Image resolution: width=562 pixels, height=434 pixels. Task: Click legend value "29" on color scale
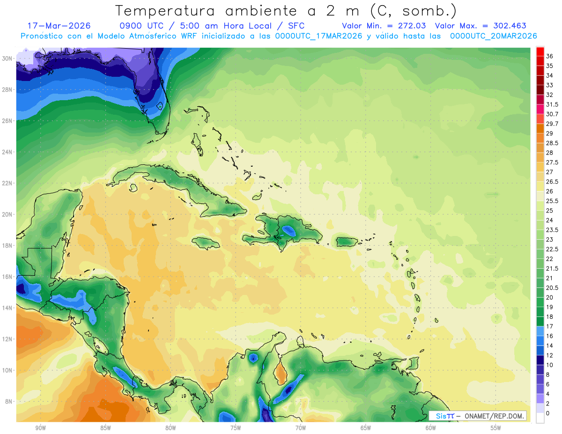pos(550,133)
